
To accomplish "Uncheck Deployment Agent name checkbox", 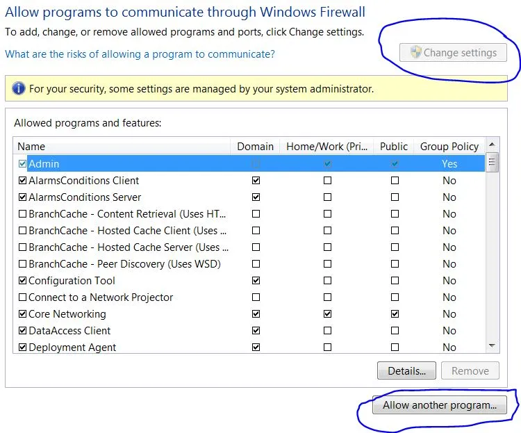I will (x=22, y=348).
